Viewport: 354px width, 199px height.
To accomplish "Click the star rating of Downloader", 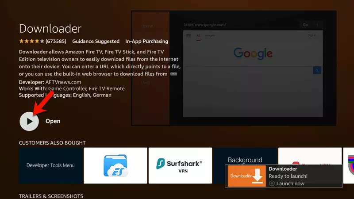I will [31, 41].
